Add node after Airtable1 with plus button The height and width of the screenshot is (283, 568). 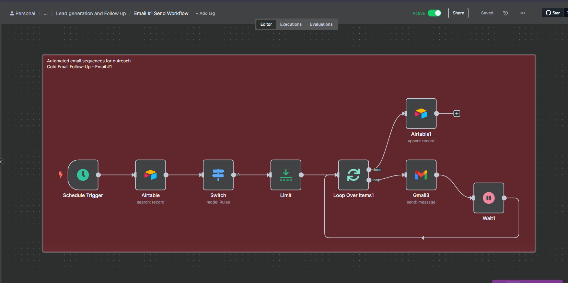point(457,113)
